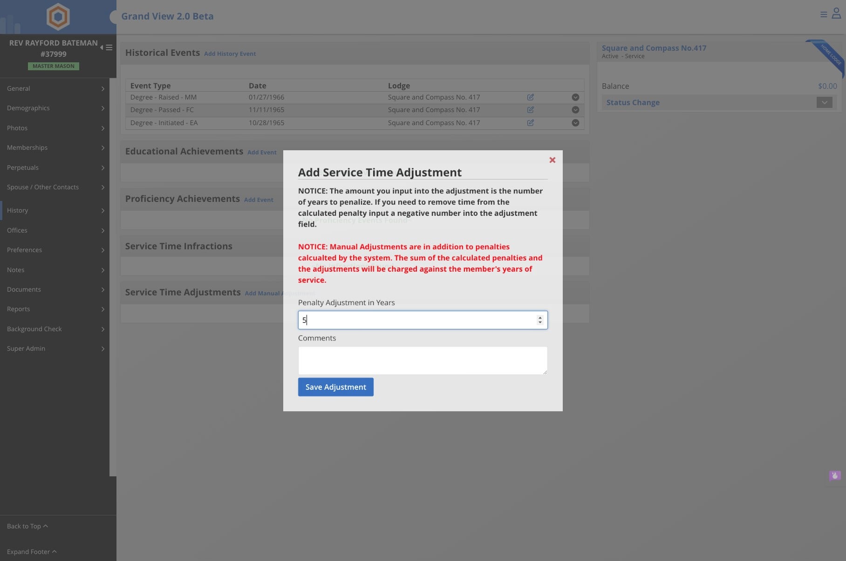Open the Reports sidebar section
This screenshot has height=561, width=846.
55,309
